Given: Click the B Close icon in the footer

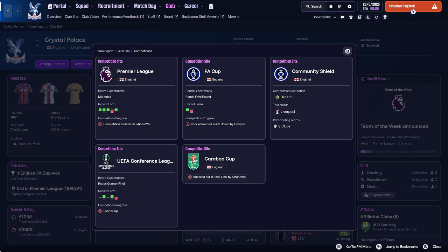Looking at the screenshot, I should coord(426,247).
